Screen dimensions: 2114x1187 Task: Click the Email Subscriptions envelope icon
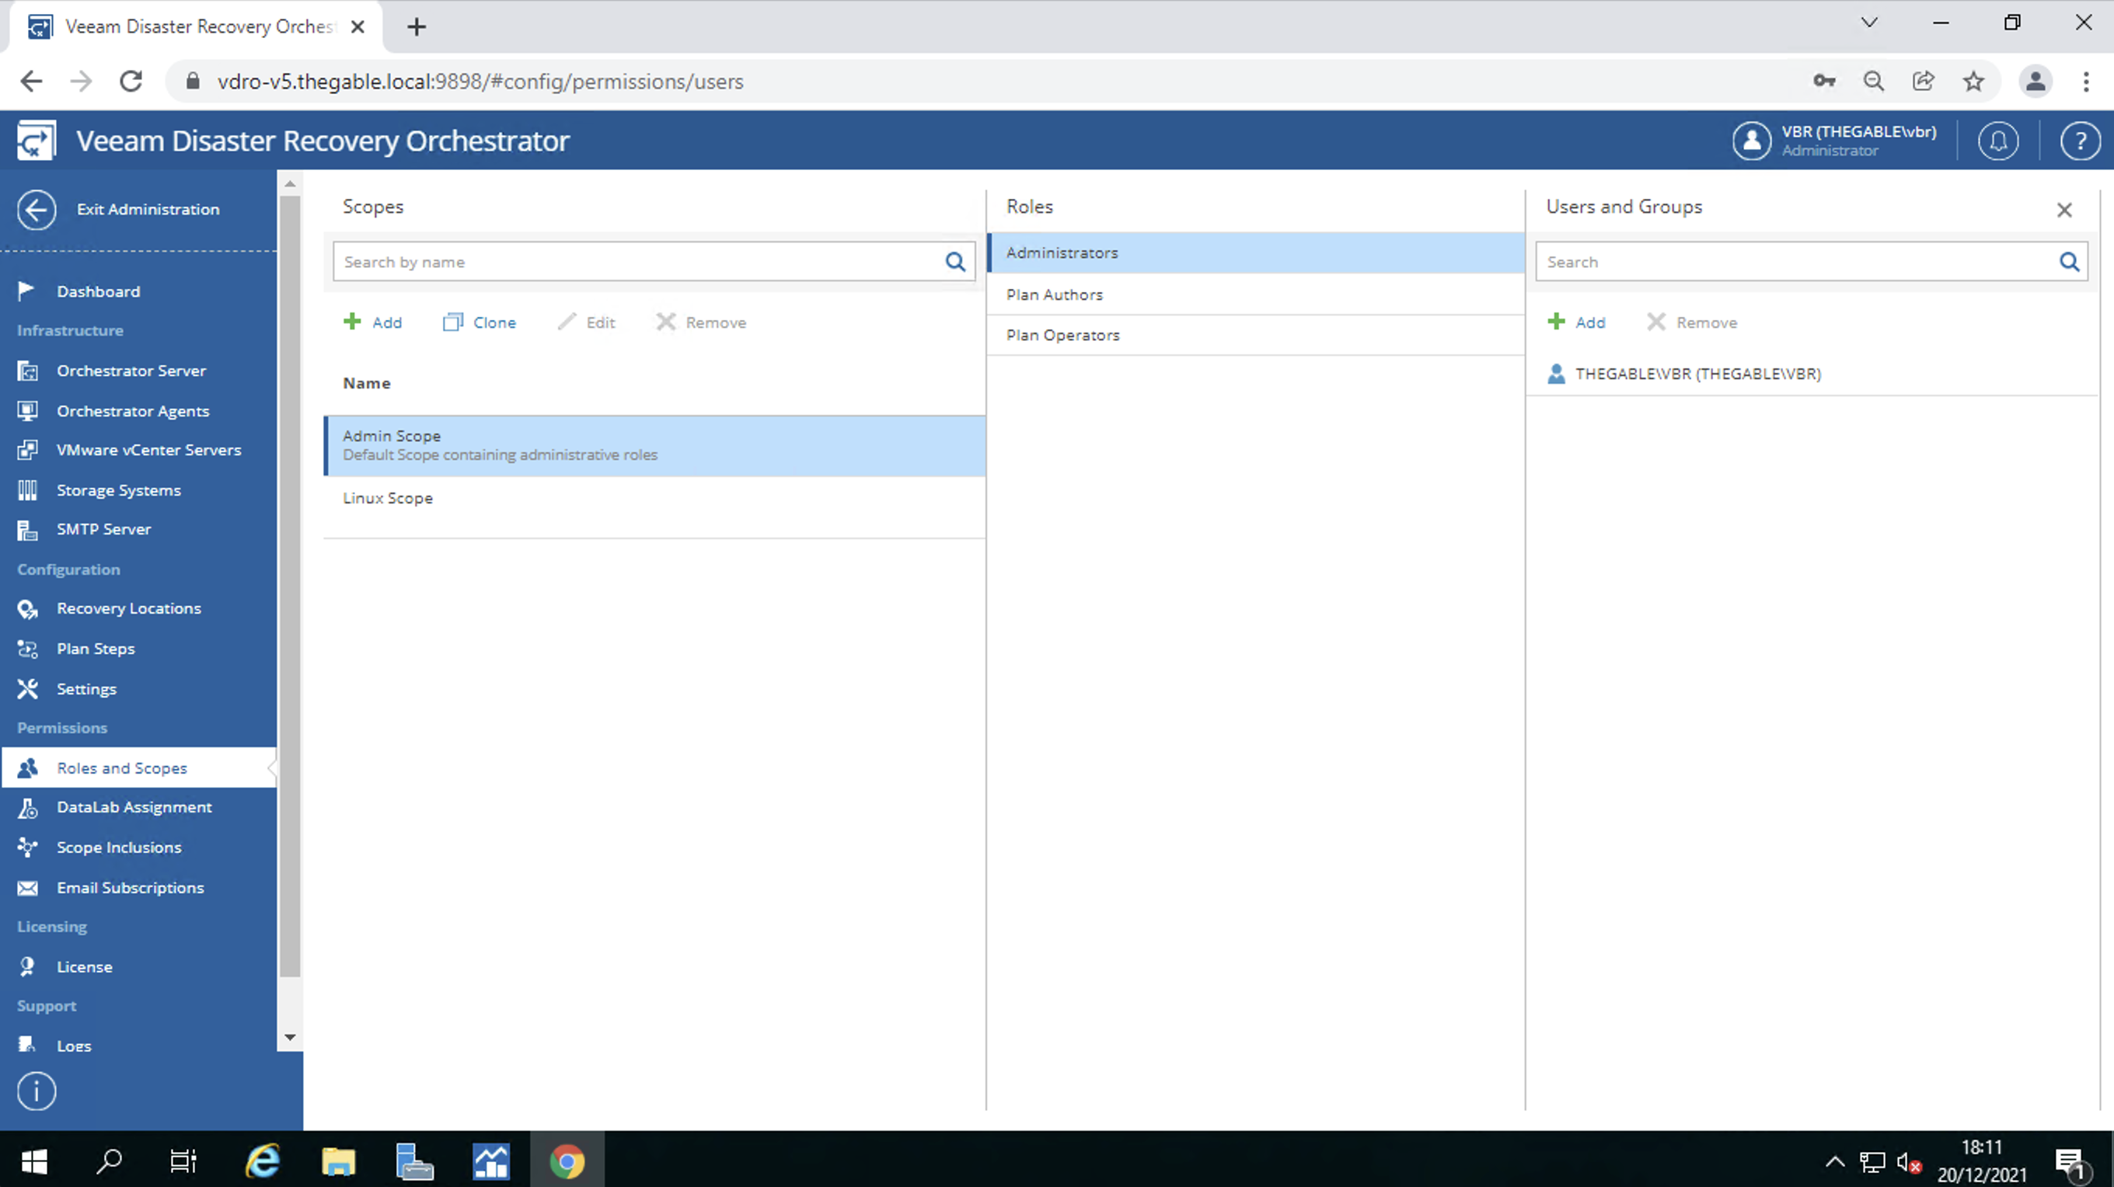(x=28, y=888)
